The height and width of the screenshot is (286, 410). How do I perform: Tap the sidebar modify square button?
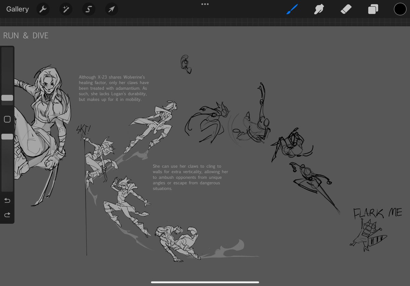(7, 119)
